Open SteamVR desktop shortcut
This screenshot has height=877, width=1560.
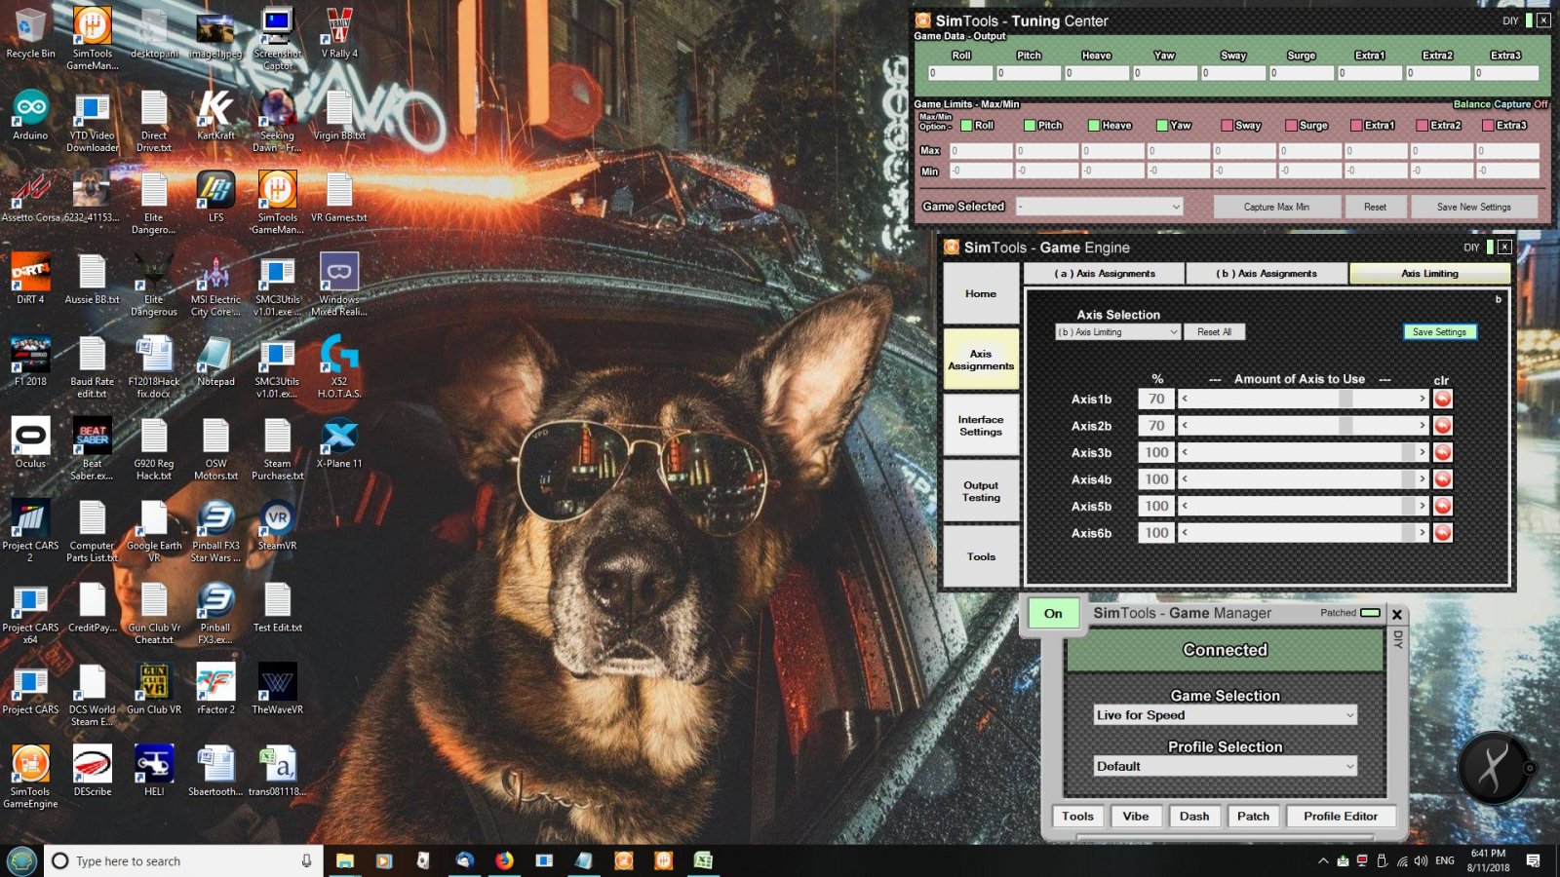(x=278, y=525)
